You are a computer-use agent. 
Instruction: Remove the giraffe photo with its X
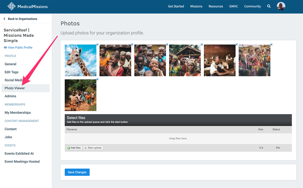(x=97, y=45)
